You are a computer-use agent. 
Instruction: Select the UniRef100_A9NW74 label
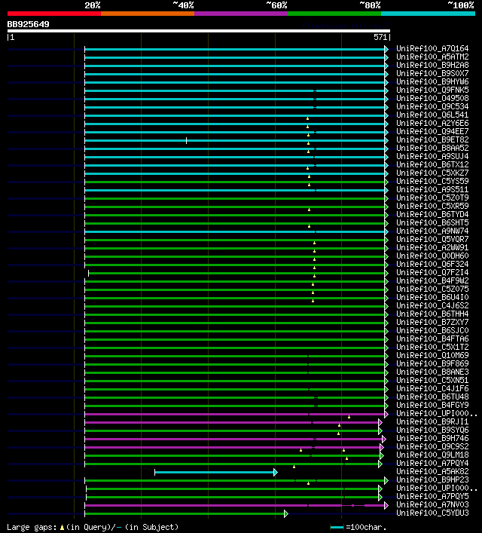[x=432, y=231]
